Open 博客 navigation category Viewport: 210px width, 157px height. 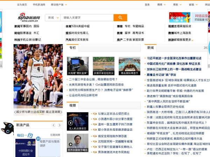click(120, 26)
